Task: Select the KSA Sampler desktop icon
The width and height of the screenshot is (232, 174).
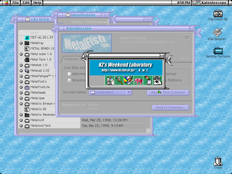Action: pos(217,32)
